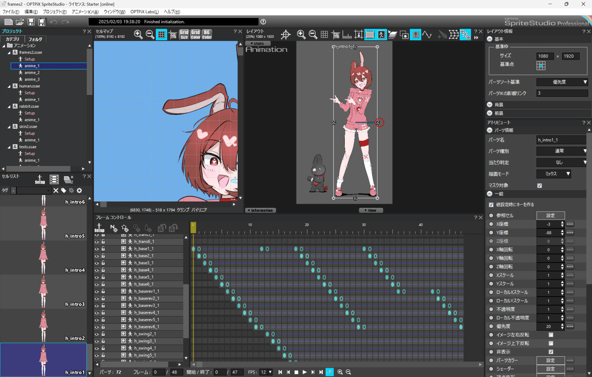Stop the animation playback

[296, 372]
